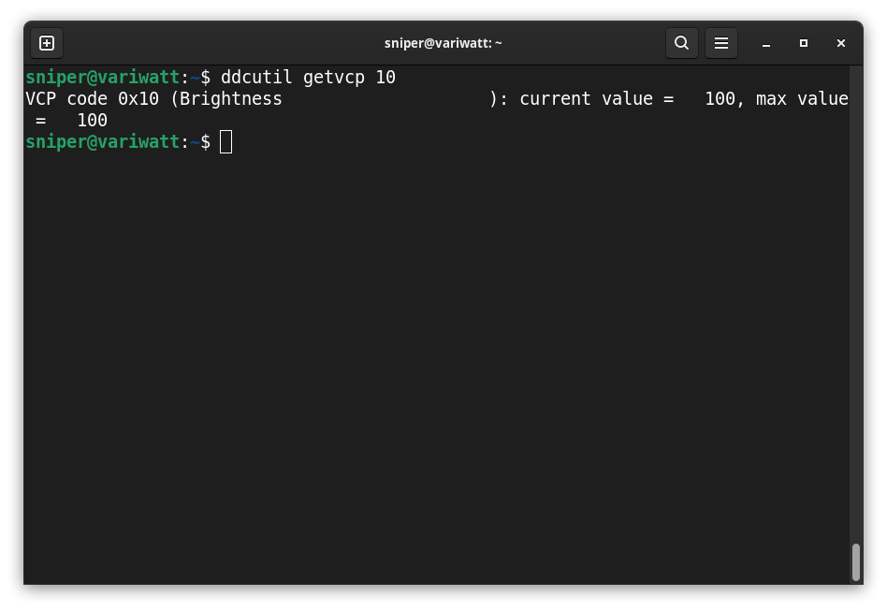Click the window title sniper@variwatt: ~
This screenshot has width=887, height=611.
[x=443, y=43]
